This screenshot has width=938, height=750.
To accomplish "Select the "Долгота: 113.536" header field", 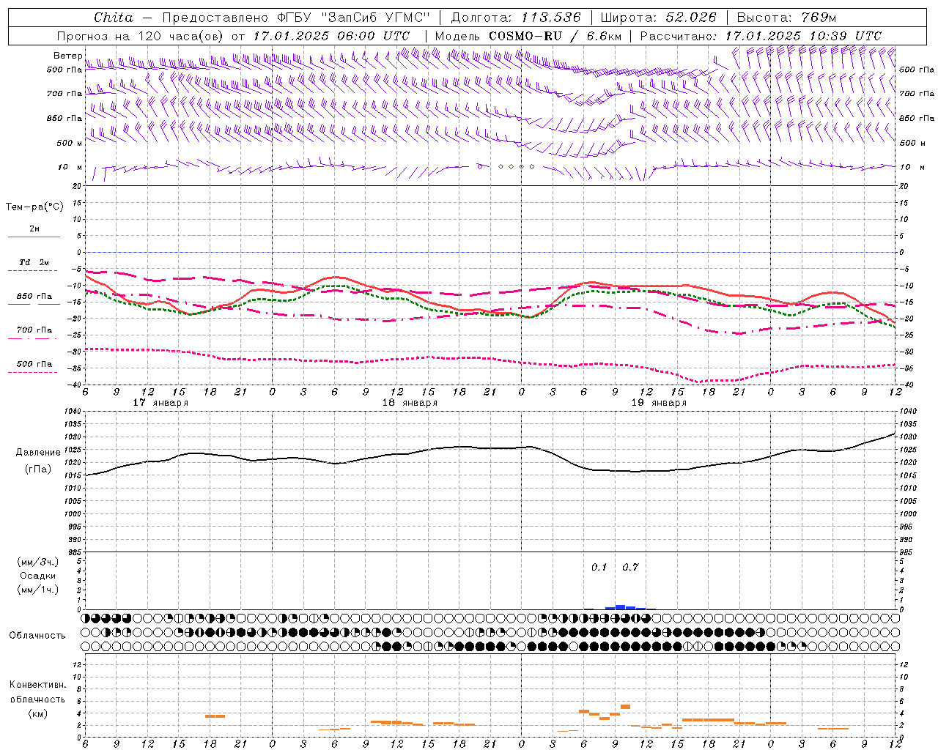I will [516, 18].
